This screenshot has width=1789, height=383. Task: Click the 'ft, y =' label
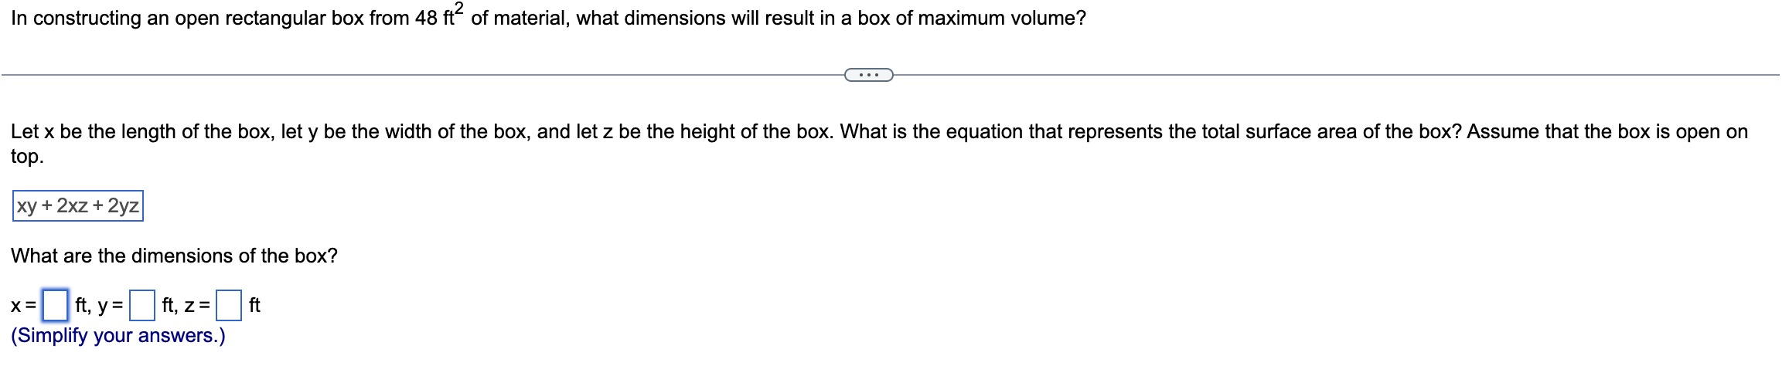(99, 306)
